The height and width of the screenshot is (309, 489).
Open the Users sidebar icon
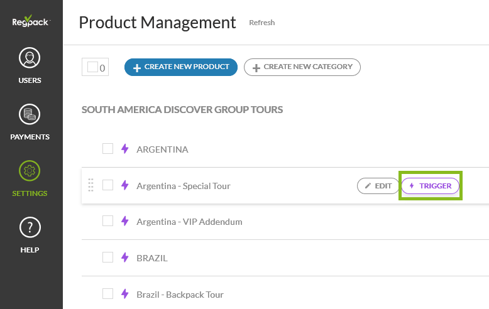(30, 58)
